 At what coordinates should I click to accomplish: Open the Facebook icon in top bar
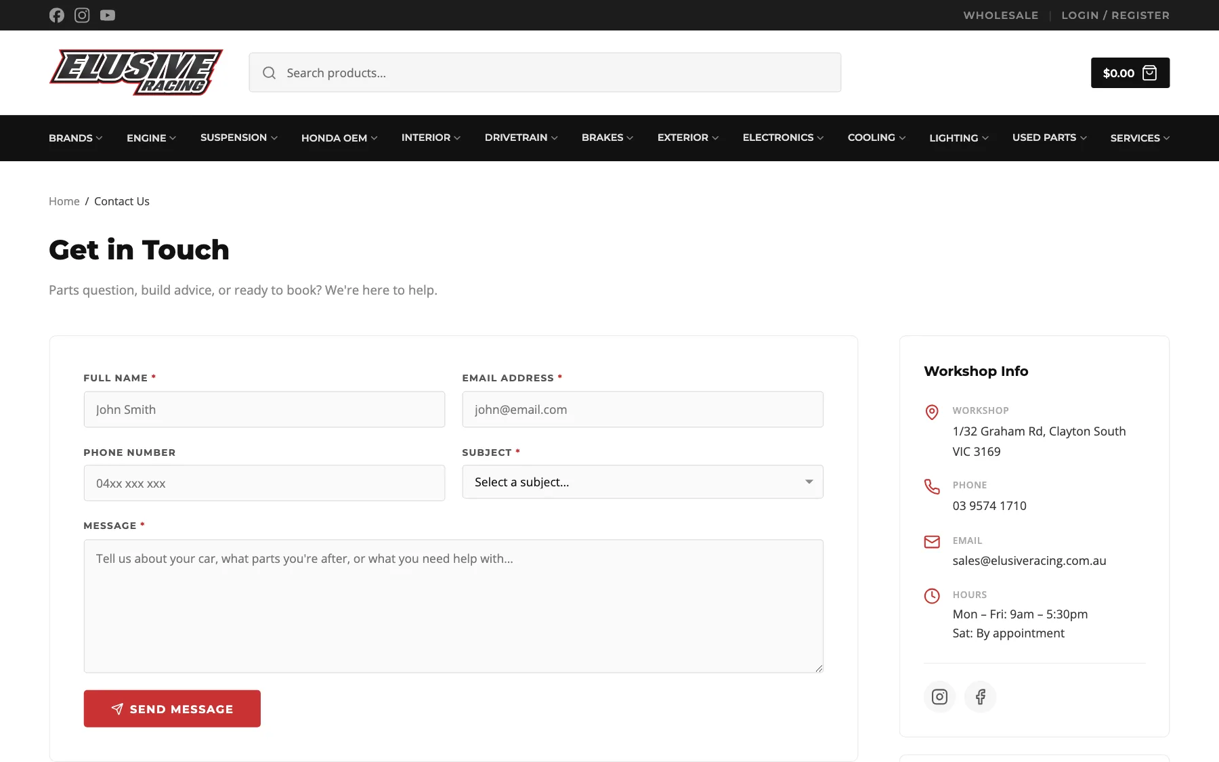pyautogui.click(x=57, y=15)
